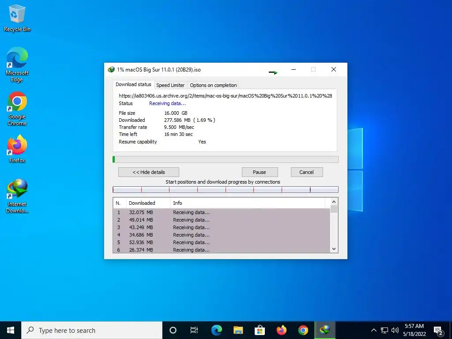Click the volume speaker tray icon

pos(395,330)
